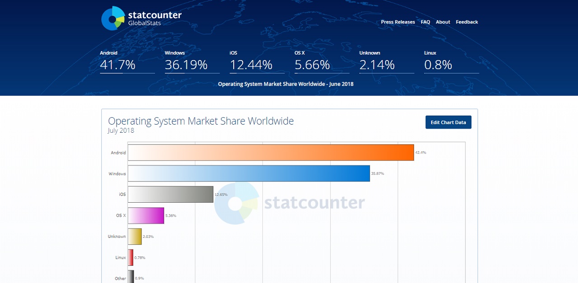Click the iOS axis label in chart
Screen dimensions: 578x283
[122, 195]
